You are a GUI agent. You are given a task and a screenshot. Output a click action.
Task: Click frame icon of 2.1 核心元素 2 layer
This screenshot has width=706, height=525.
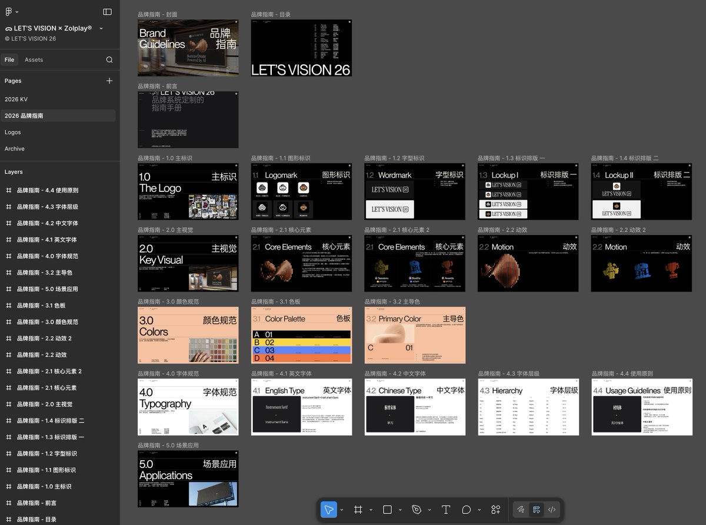point(9,371)
